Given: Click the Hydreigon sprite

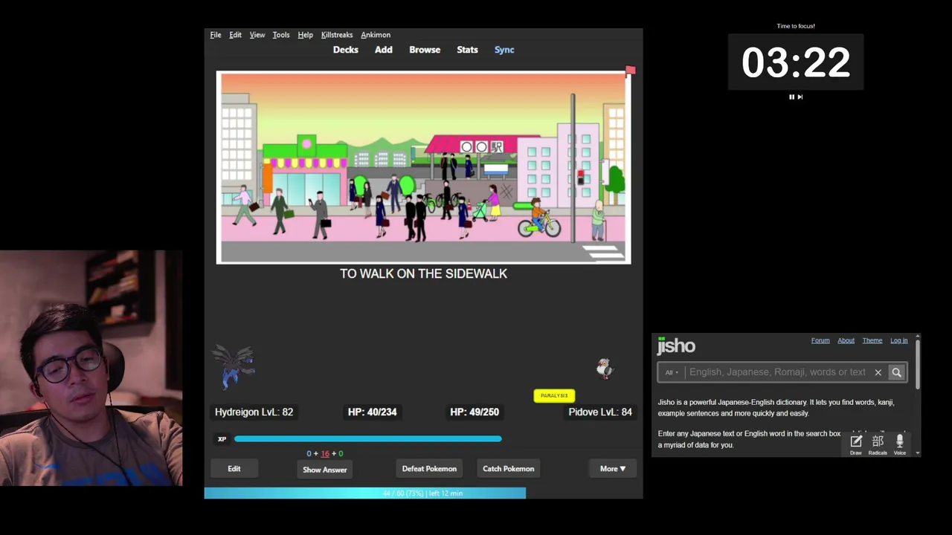Looking at the screenshot, I should (x=235, y=367).
